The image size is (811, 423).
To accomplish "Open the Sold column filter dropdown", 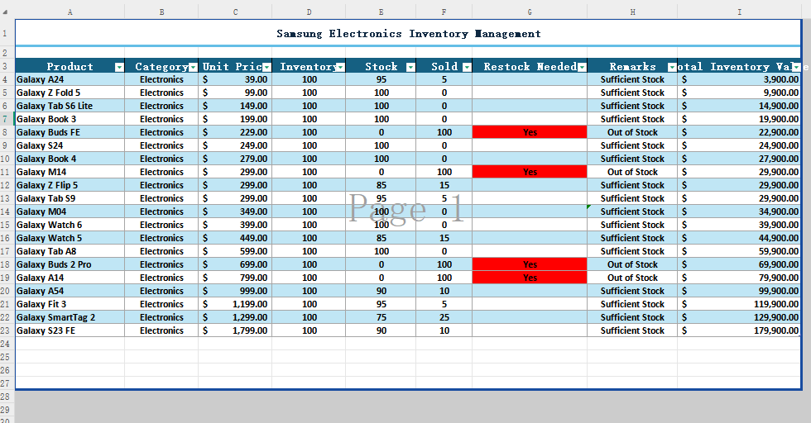I will pos(467,67).
